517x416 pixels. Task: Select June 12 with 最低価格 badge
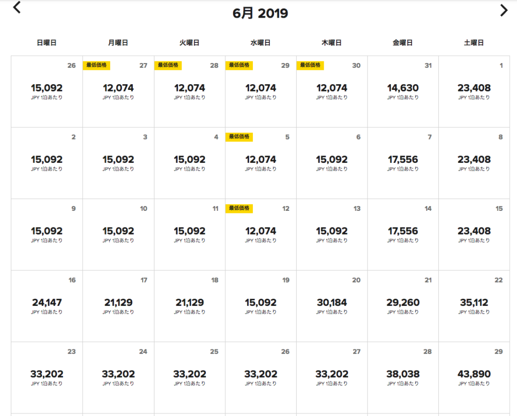tap(261, 235)
